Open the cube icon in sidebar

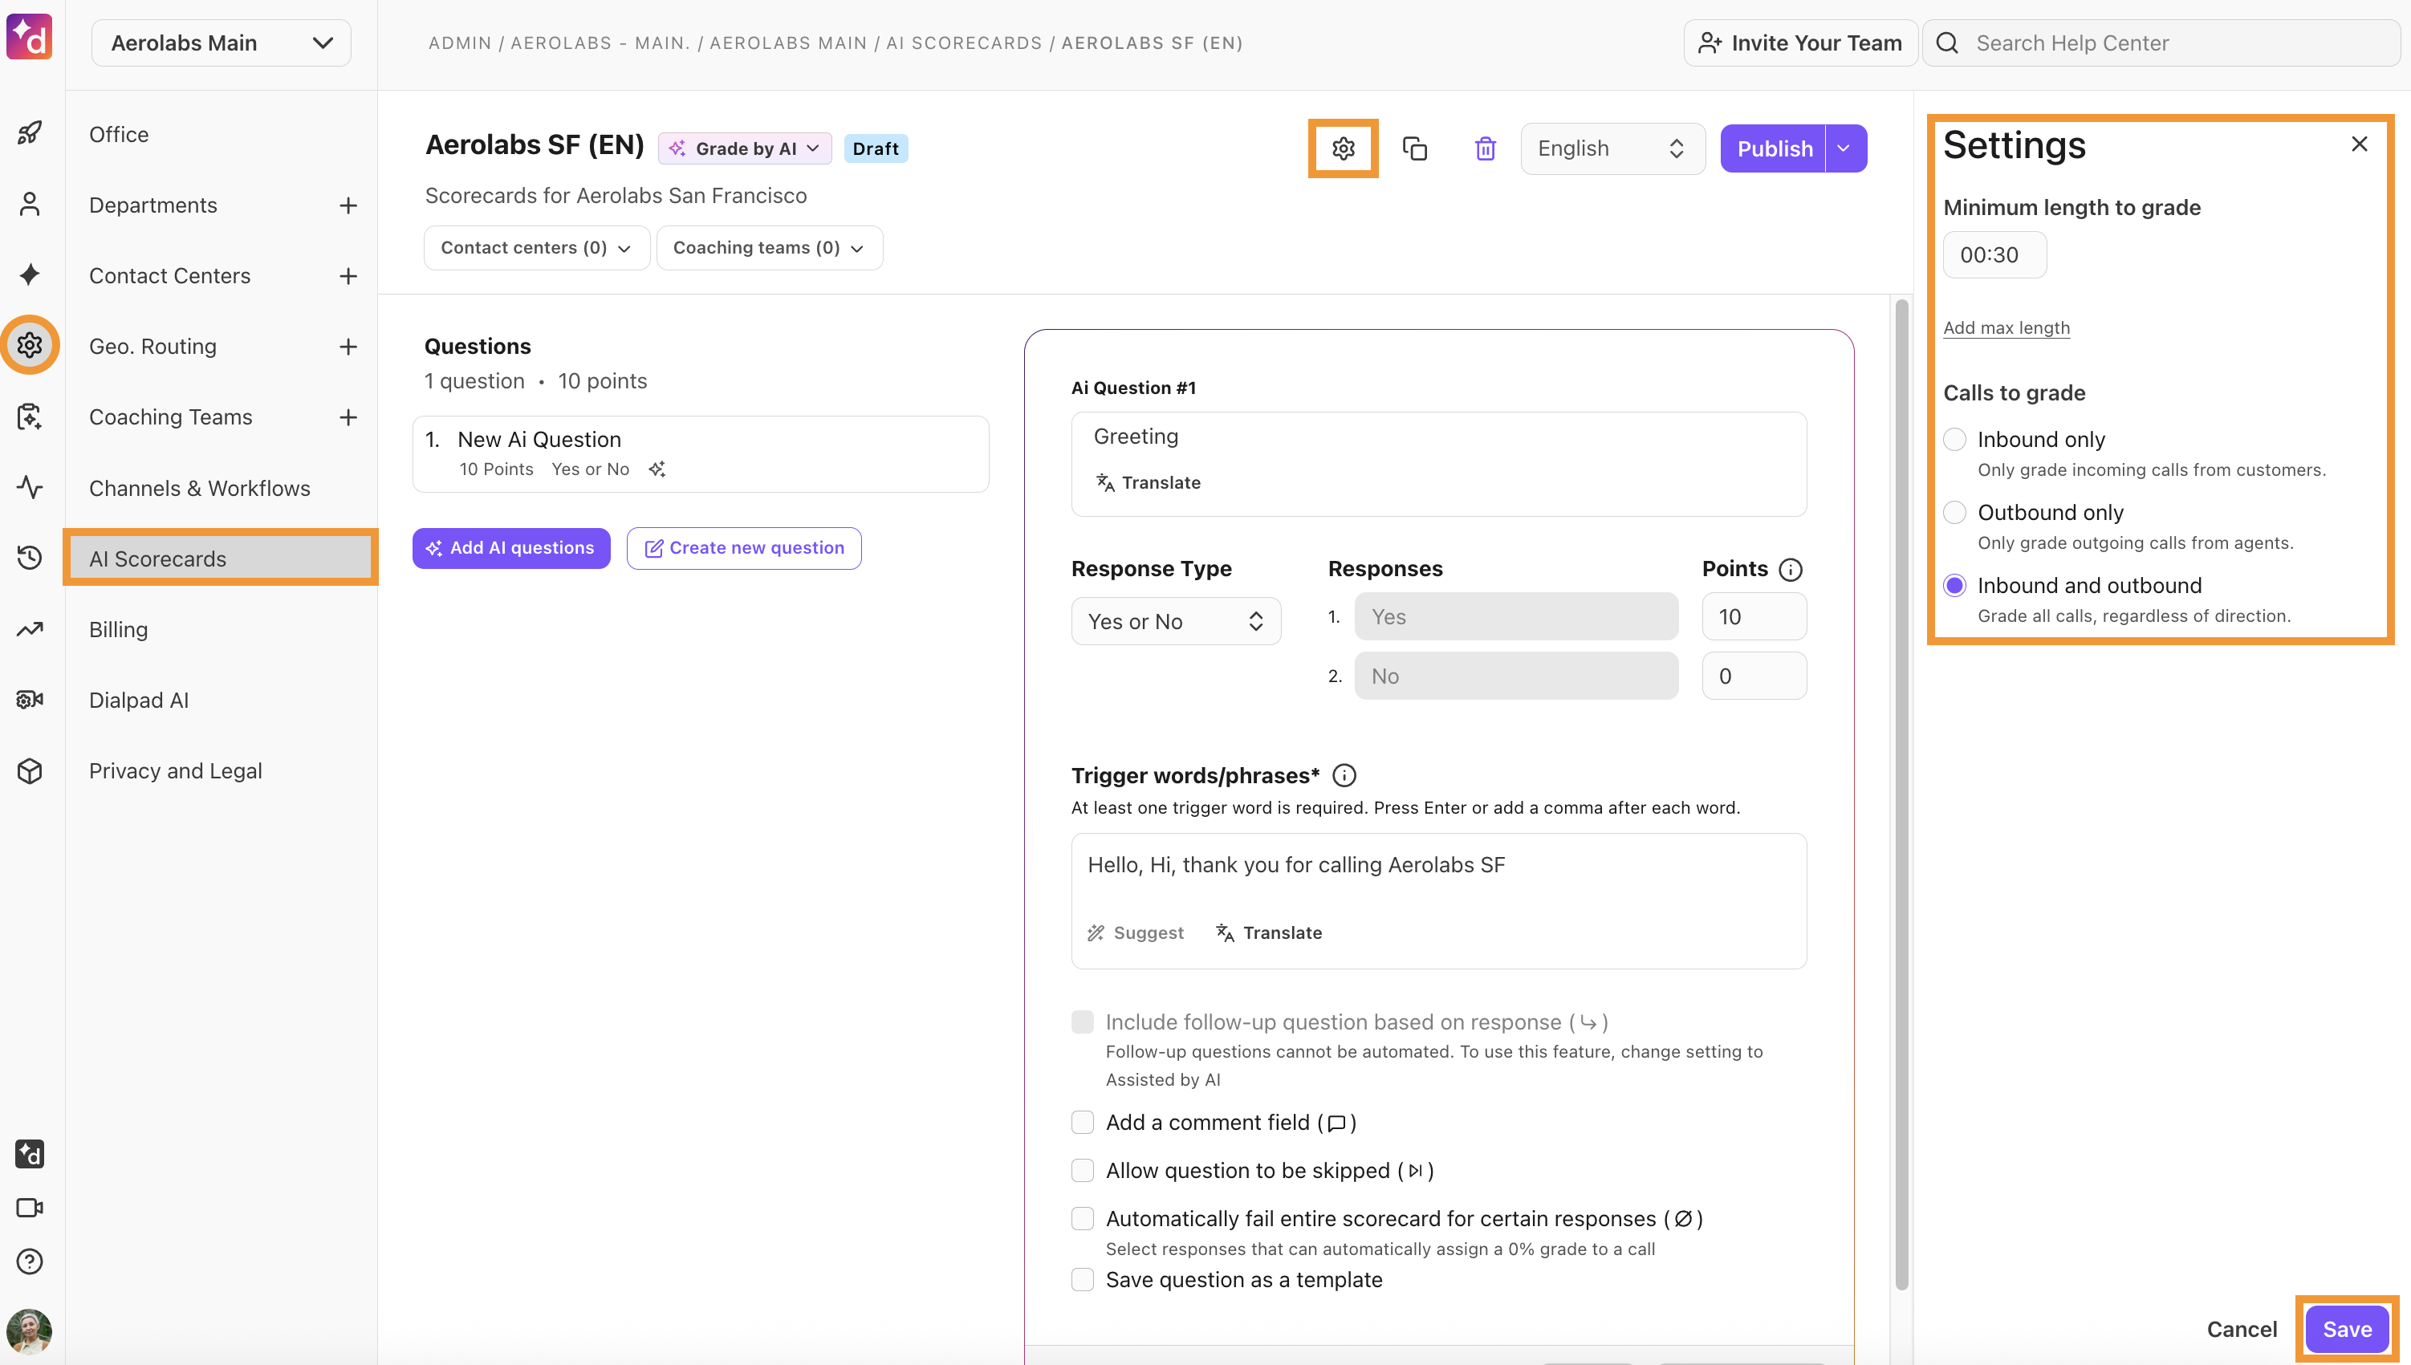tap(30, 770)
